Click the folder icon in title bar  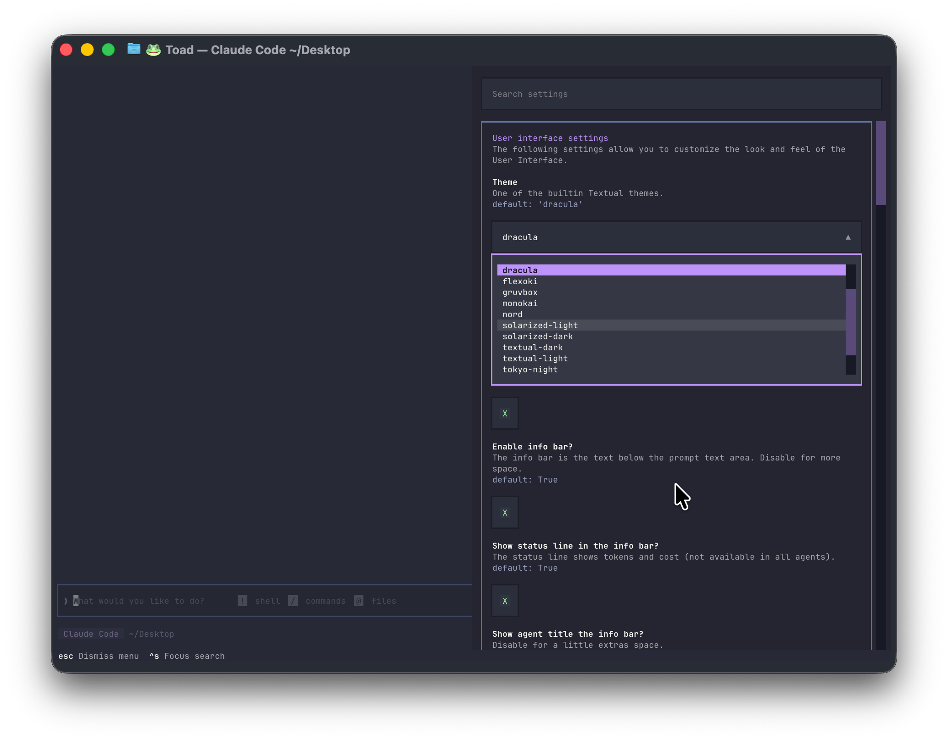(134, 49)
